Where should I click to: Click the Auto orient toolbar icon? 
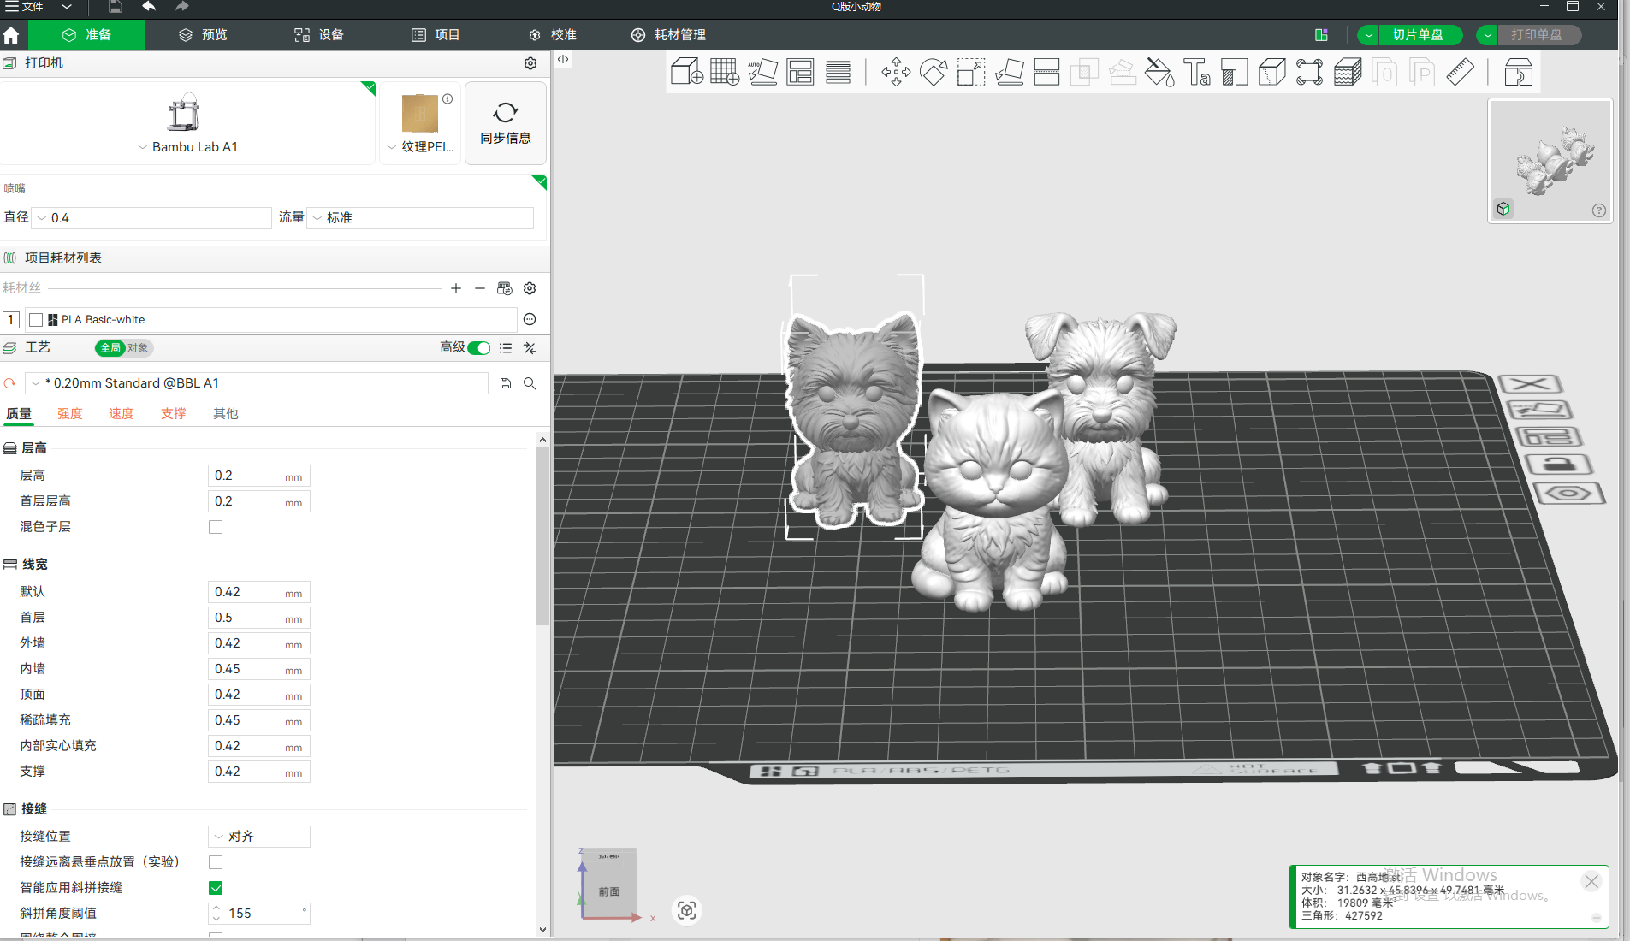tap(762, 72)
